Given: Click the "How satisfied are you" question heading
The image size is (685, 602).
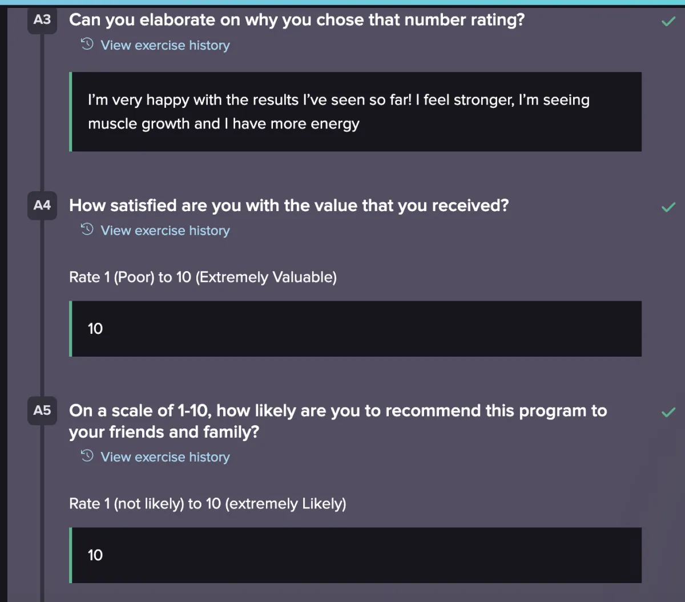Looking at the screenshot, I should (289, 205).
